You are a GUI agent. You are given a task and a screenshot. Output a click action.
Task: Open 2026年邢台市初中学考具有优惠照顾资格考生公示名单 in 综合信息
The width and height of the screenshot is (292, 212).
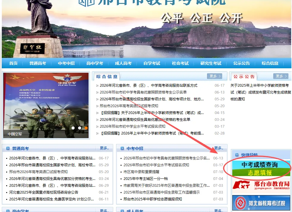click(x=143, y=92)
